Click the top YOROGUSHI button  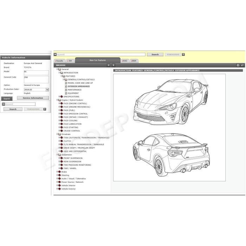(x=173, y=54)
